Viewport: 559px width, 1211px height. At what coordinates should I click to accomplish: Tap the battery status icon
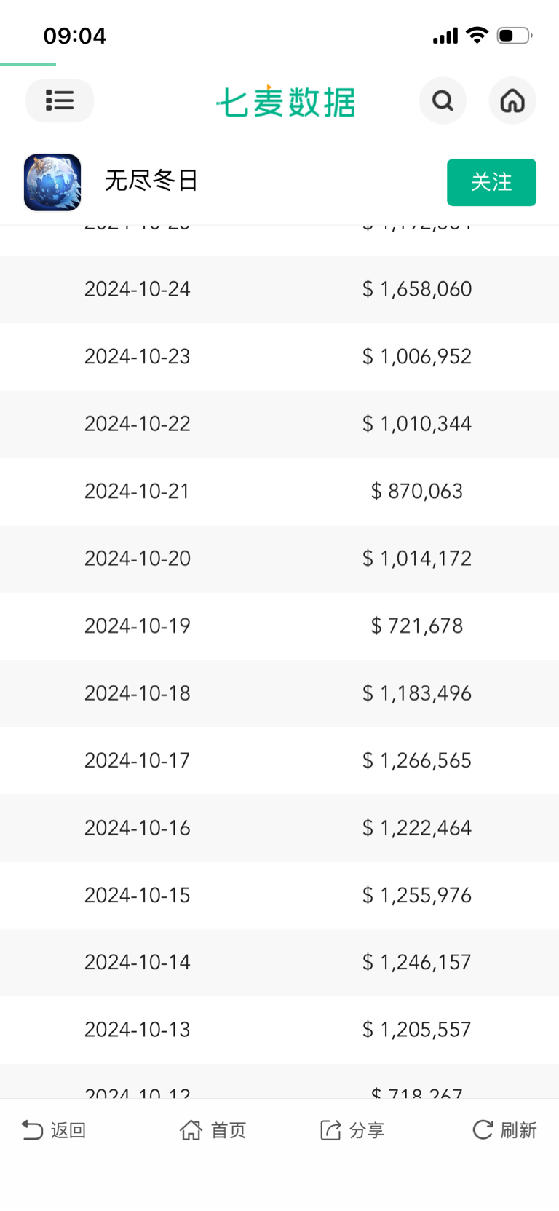[x=514, y=36]
